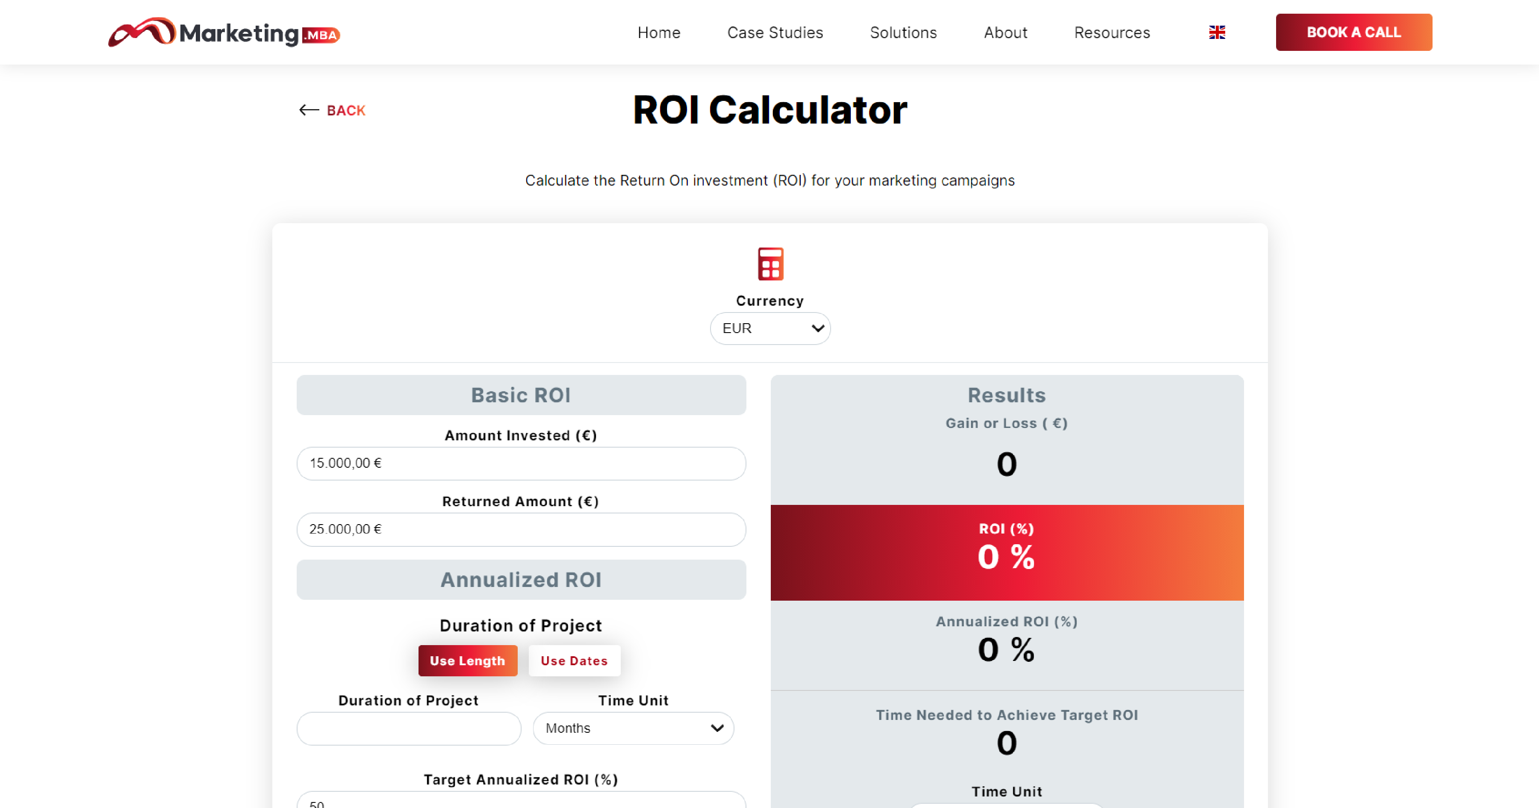Open Case Studies in navigation

[774, 32]
